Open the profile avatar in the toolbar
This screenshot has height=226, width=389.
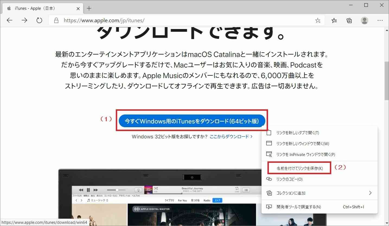coord(365,20)
